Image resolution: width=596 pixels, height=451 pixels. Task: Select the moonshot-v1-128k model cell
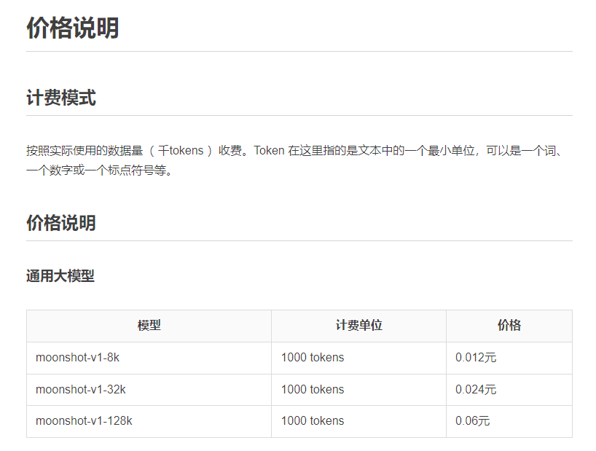pos(149,421)
